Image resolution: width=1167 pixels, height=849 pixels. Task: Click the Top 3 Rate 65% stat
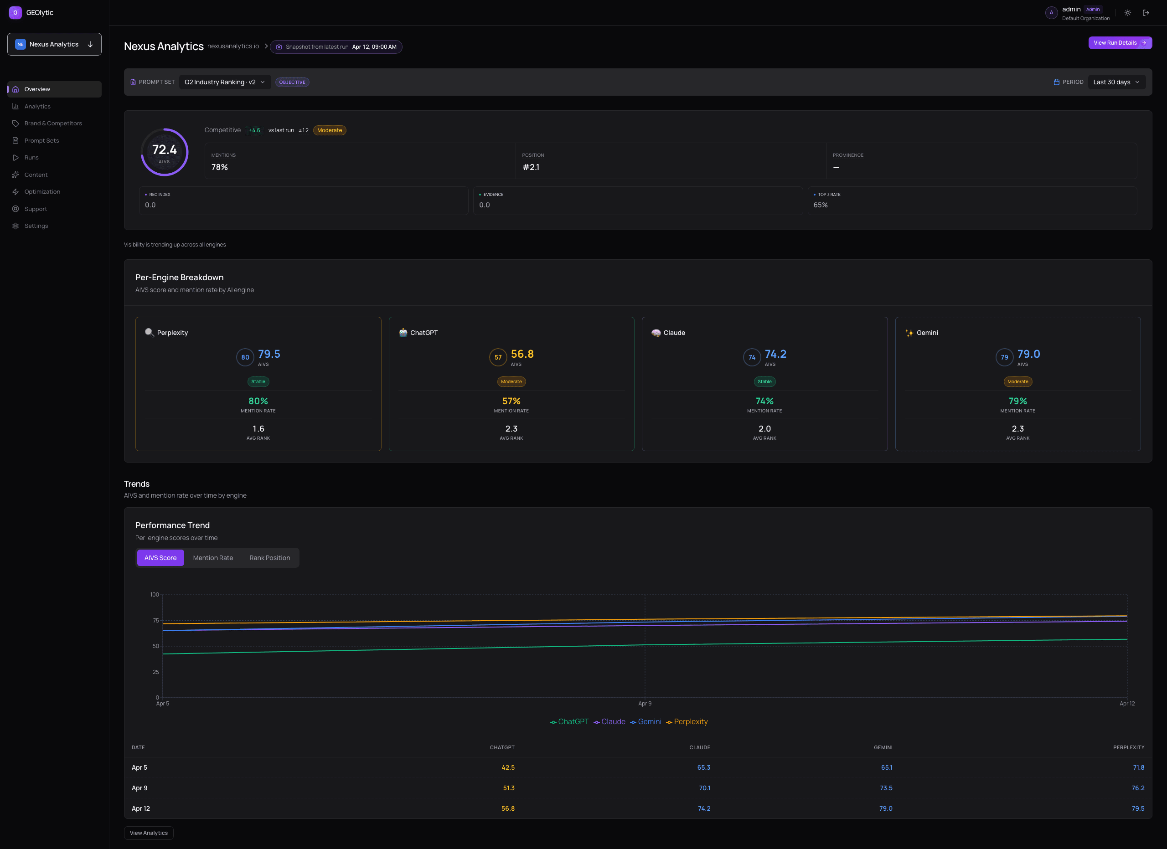(x=972, y=201)
